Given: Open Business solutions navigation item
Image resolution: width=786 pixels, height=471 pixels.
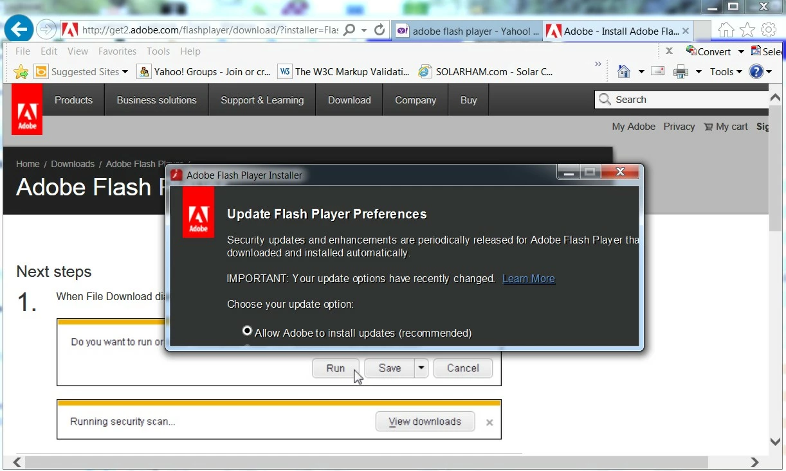Looking at the screenshot, I should pyautogui.click(x=156, y=100).
